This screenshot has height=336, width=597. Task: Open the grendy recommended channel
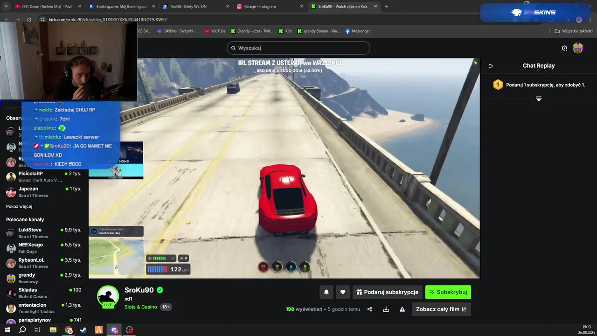click(x=44, y=278)
